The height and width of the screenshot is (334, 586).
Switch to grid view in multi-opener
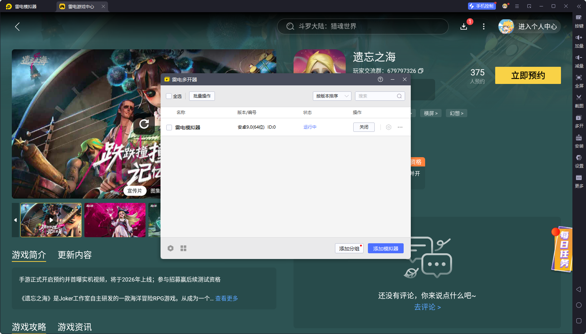coord(183,248)
